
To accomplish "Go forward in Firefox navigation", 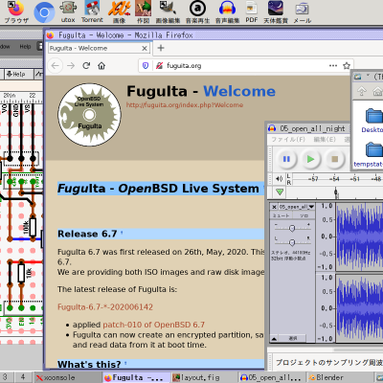I will pos(71,66).
